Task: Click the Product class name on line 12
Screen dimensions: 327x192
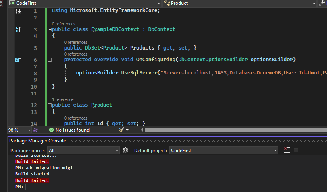Action: 102,105
